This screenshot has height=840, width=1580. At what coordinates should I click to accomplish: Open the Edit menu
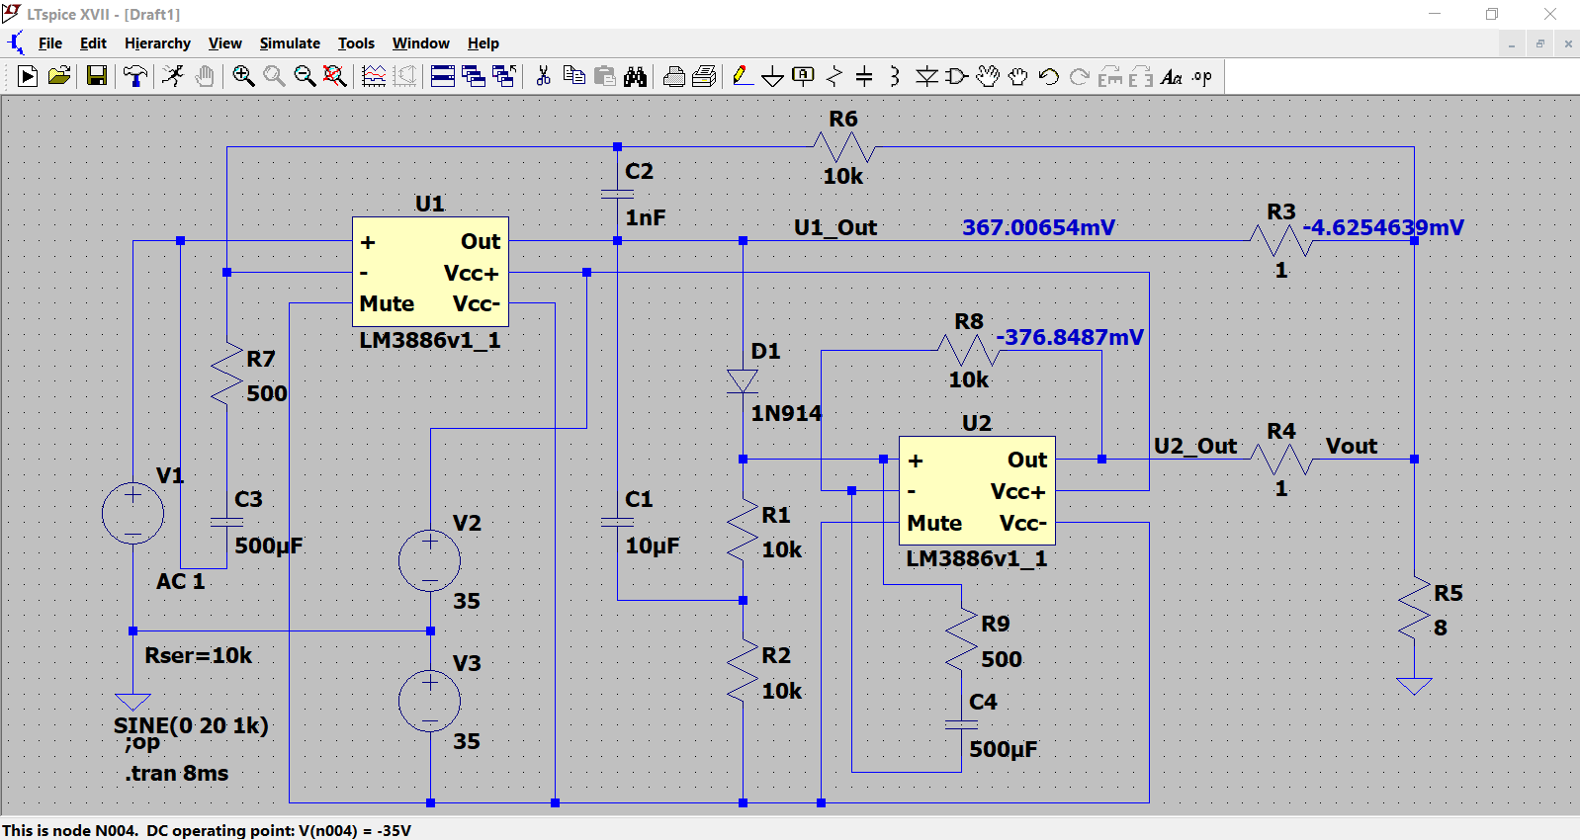93,43
